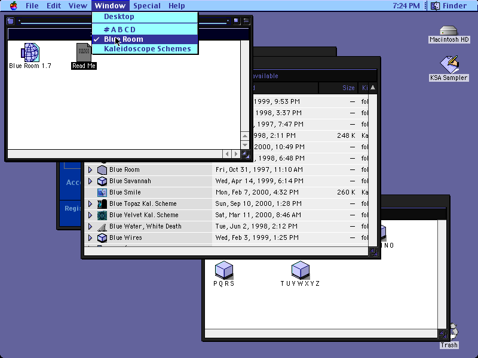Open the Apple menu
The image size is (478, 358).
point(14,5)
